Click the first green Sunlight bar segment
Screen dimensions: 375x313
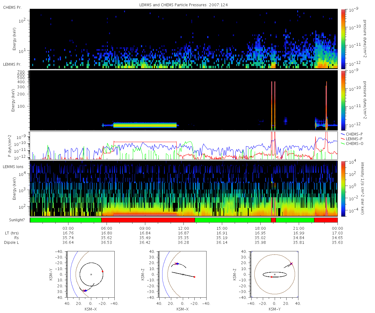pyautogui.click(x=66, y=220)
